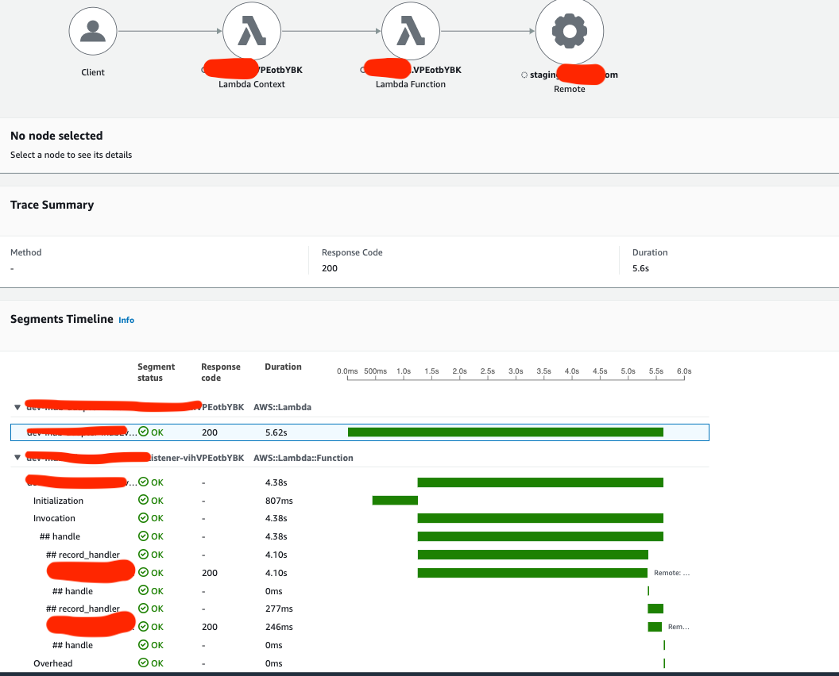Click OK status icon in 246ms row
The image size is (839, 676).
coord(143,626)
